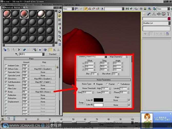172x129 pixels.
Task: Open Map #38 (Noise) bump map button
Action: tap(43, 92)
